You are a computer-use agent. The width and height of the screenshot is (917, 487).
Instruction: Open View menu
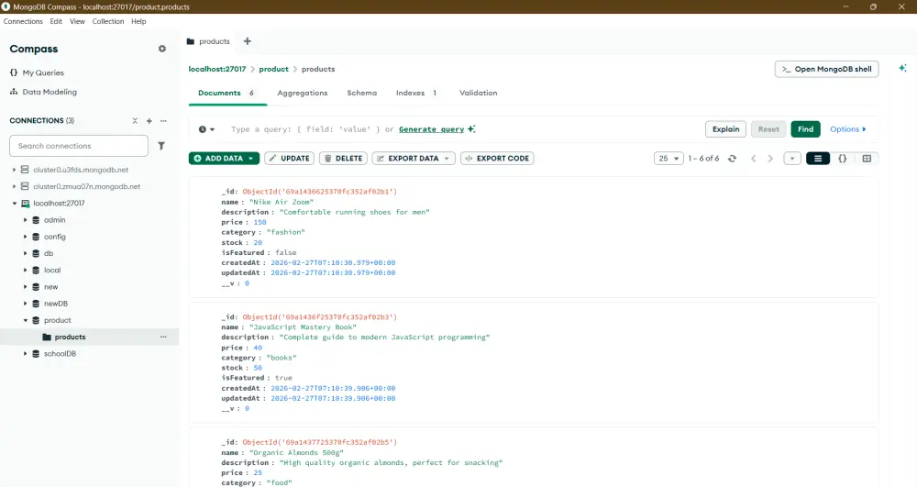click(x=77, y=21)
